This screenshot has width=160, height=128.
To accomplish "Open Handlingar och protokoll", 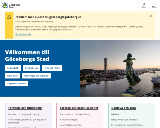I will click(36, 76).
